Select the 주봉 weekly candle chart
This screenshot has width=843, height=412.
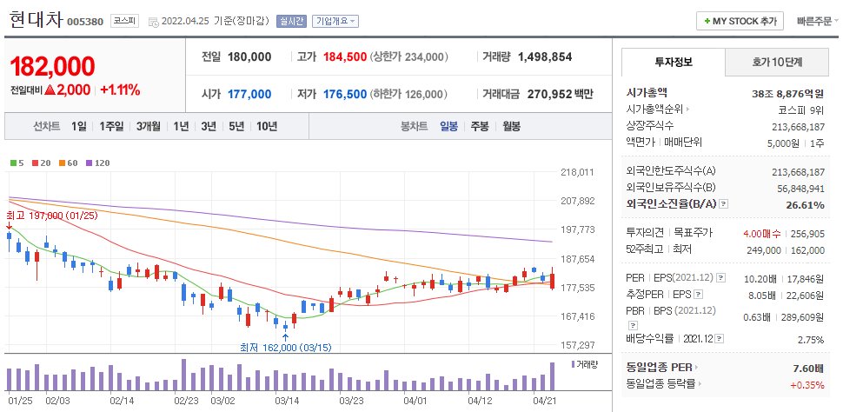pos(480,126)
